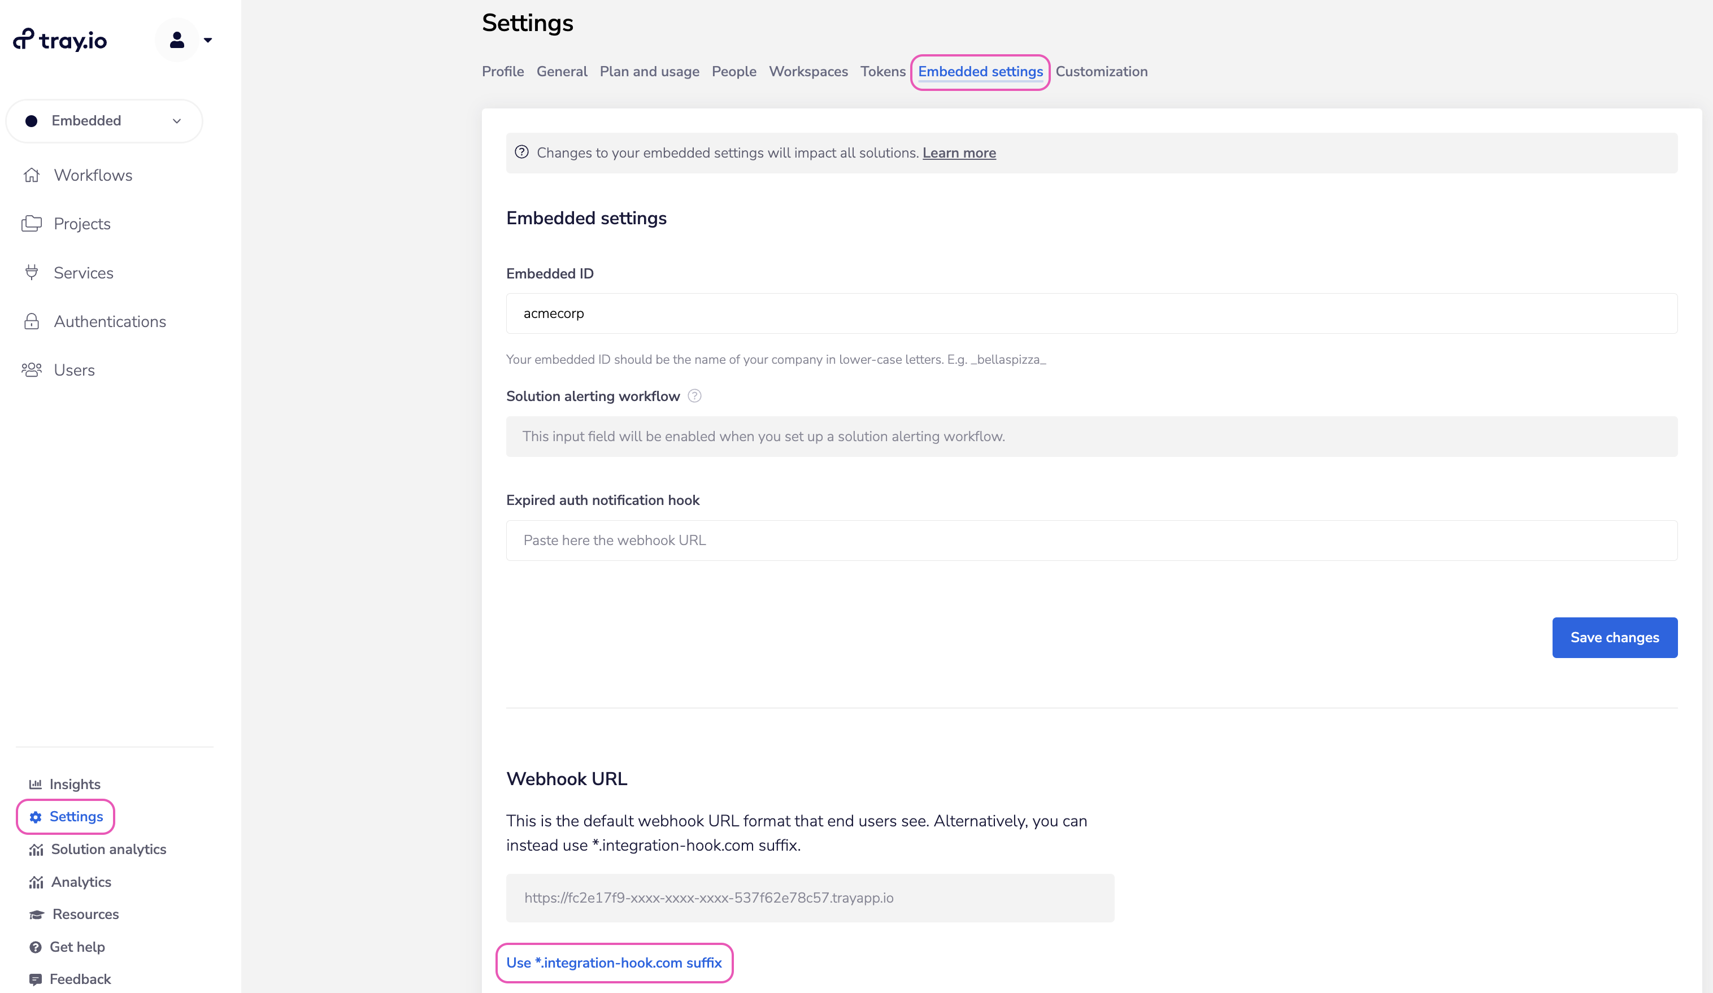Switch to the Tokens tab

point(882,71)
